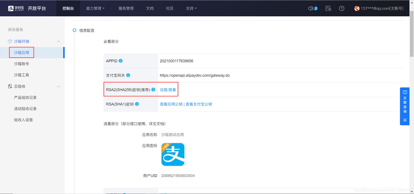The width and height of the screenshot is (414, 194).
Task: Click the info icon next to APPID
Action: [x=121, y=61]
